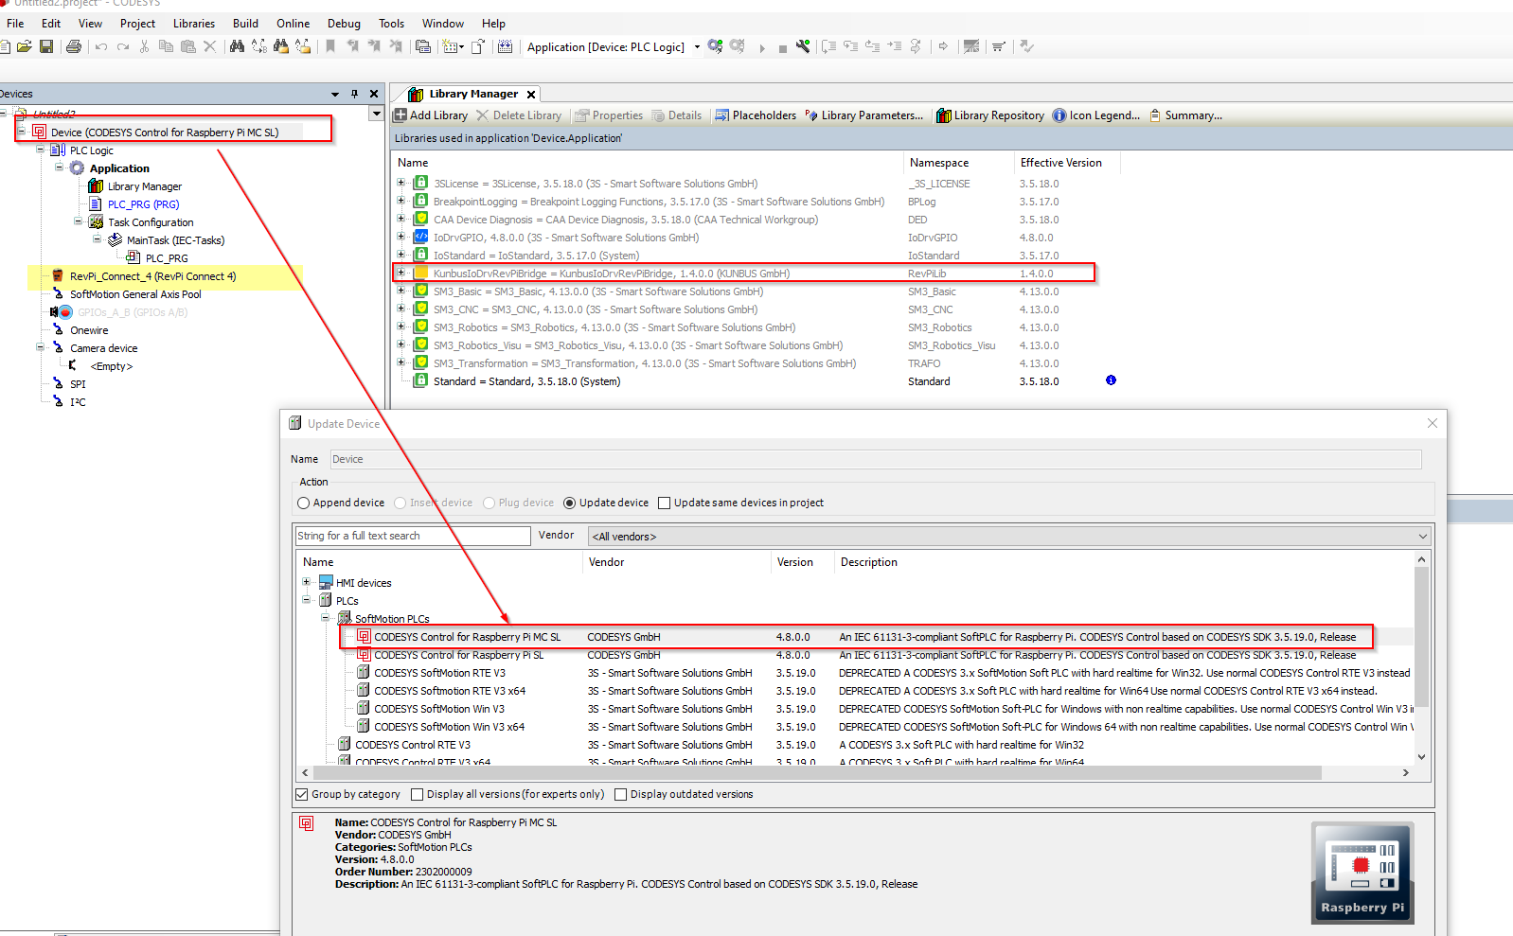Click Add Library toolbar button
This screenshot has height=936, width=1513.
(x=431, y=115)
